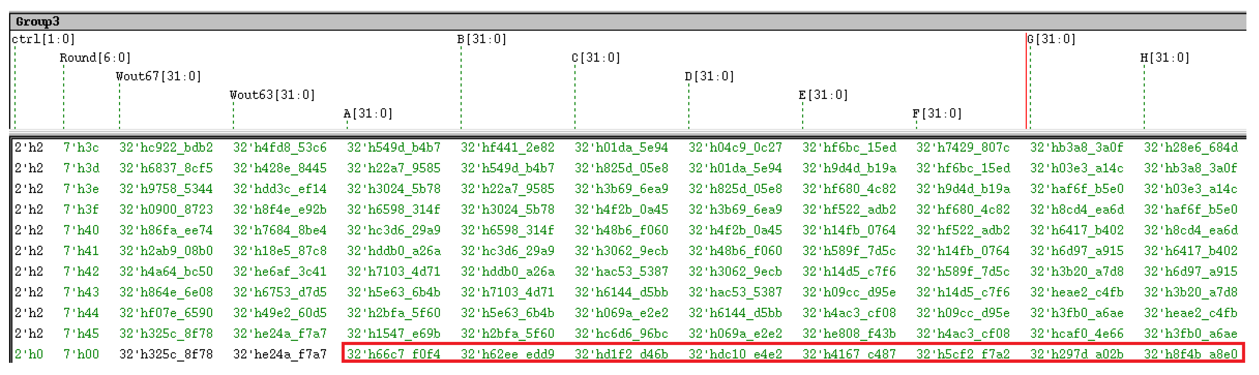Select signal A[31:0] in the header
1259x375 pixels.
click(368, 114)
